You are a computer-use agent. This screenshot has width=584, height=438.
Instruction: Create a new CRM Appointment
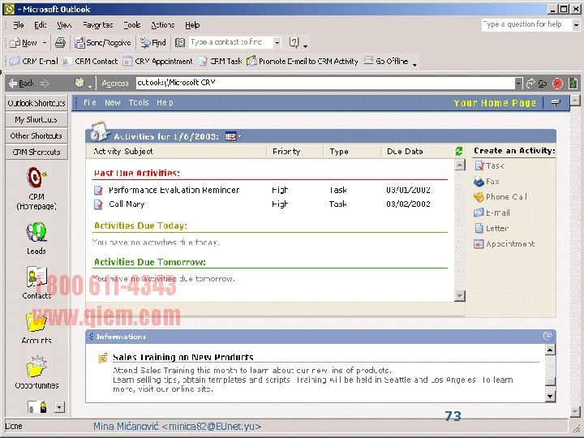click(157, 61)
